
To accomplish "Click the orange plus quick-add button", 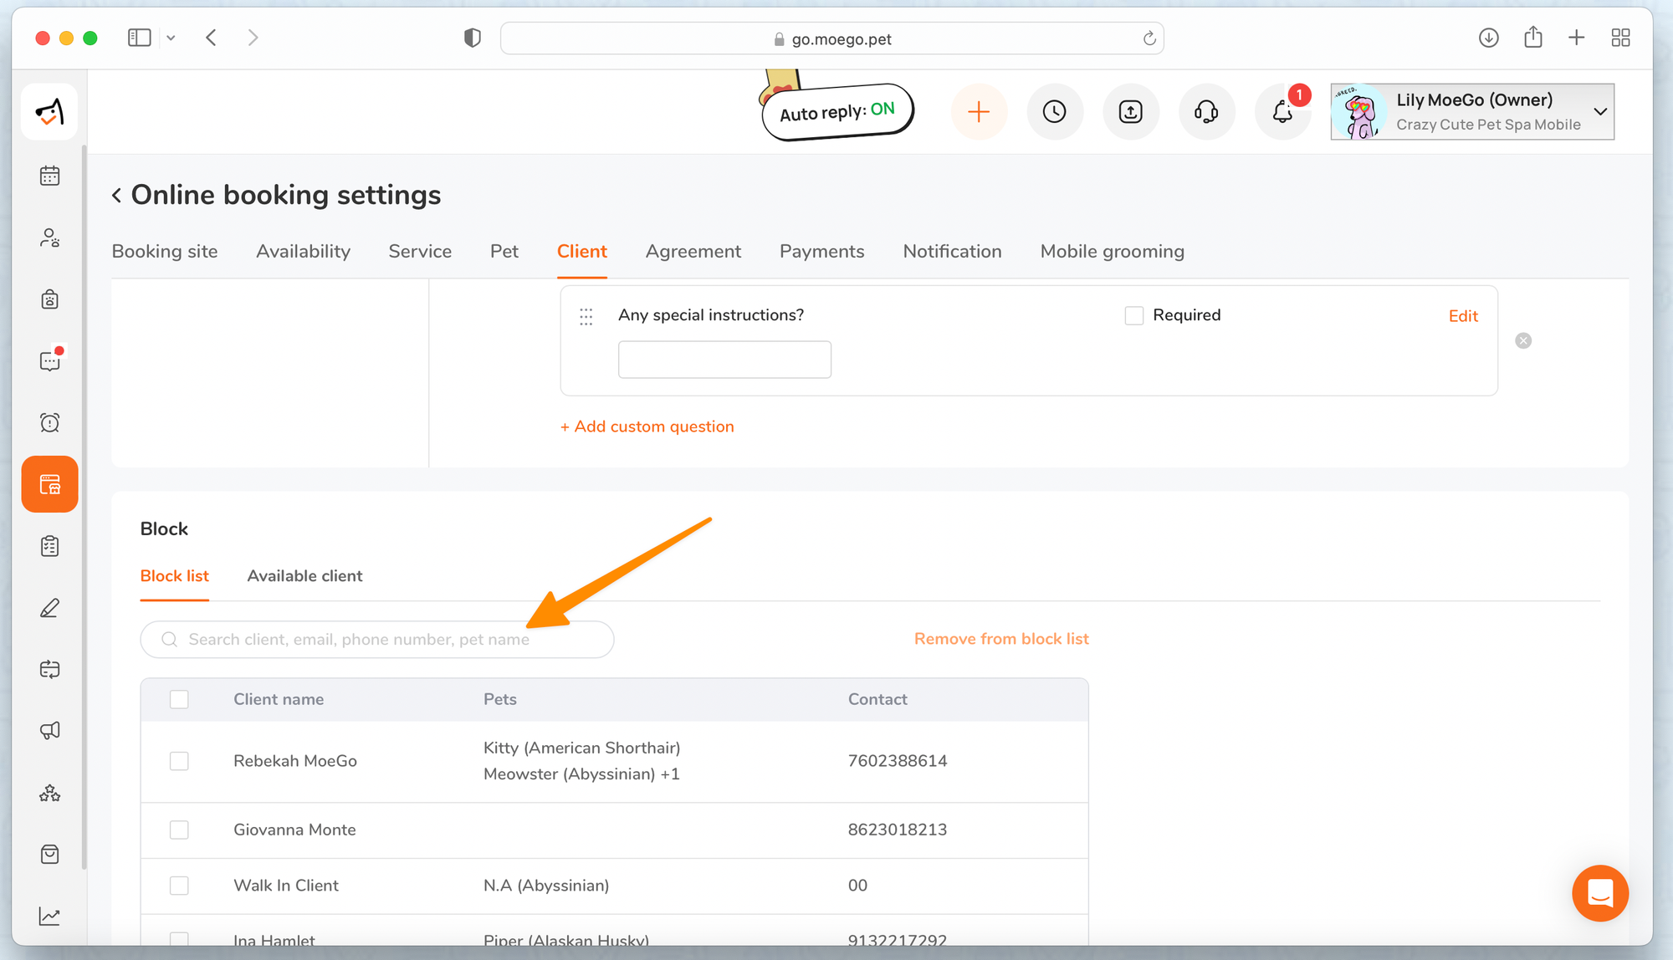I will pyautogui.click(x=979, y=111).
